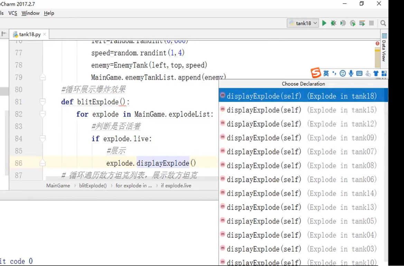This screenshot has width=404, height=266.
Task: Click the Profile run icon
Action: click(x=353, y=23)
